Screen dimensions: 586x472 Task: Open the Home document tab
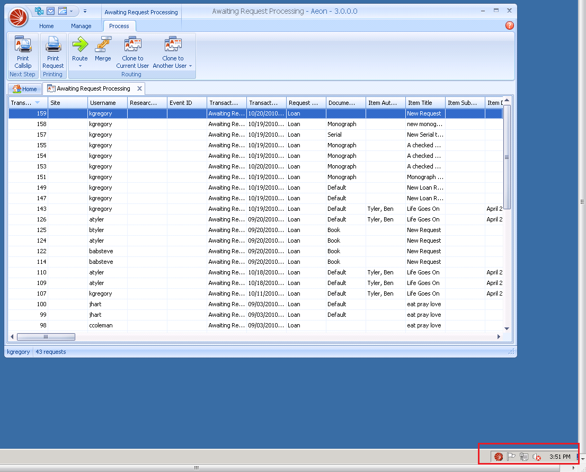tap(24, 88)
